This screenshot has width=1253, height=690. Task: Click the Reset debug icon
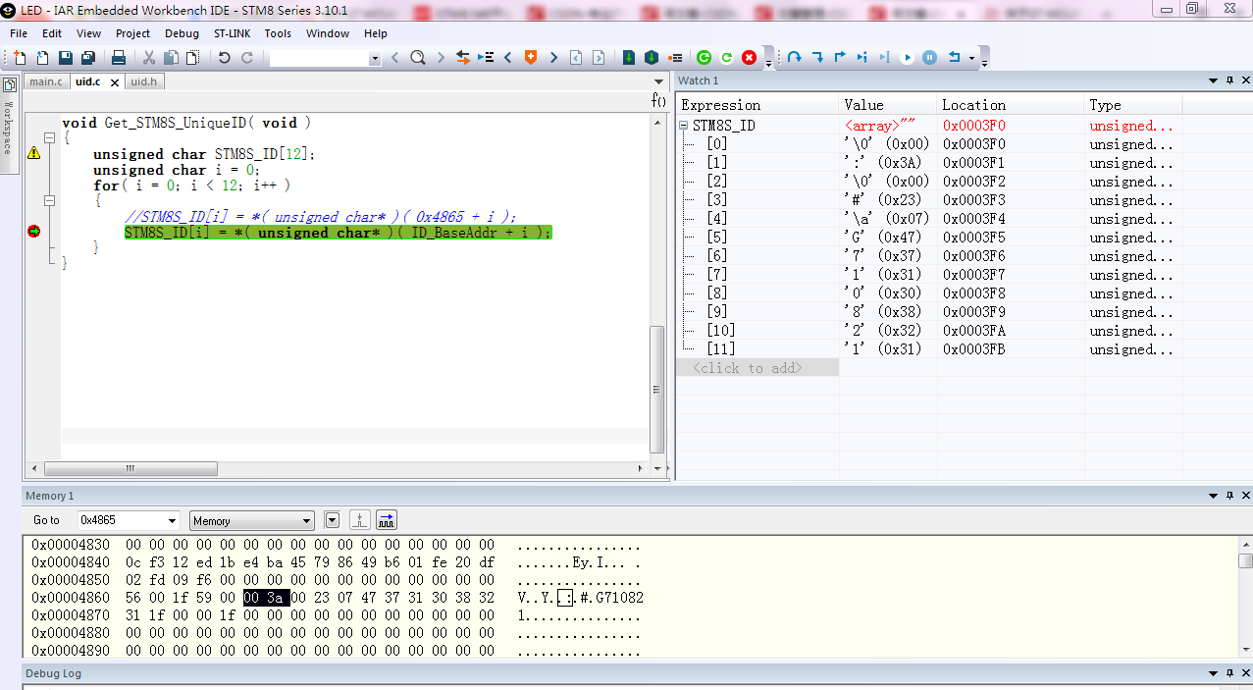954,58
